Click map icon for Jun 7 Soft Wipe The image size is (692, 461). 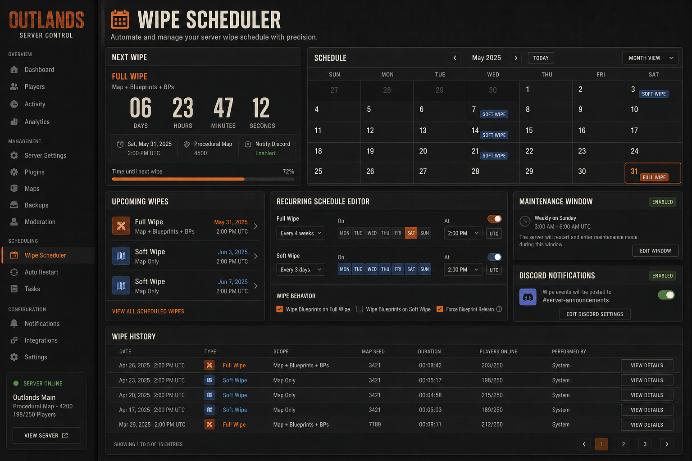point(121,285)
